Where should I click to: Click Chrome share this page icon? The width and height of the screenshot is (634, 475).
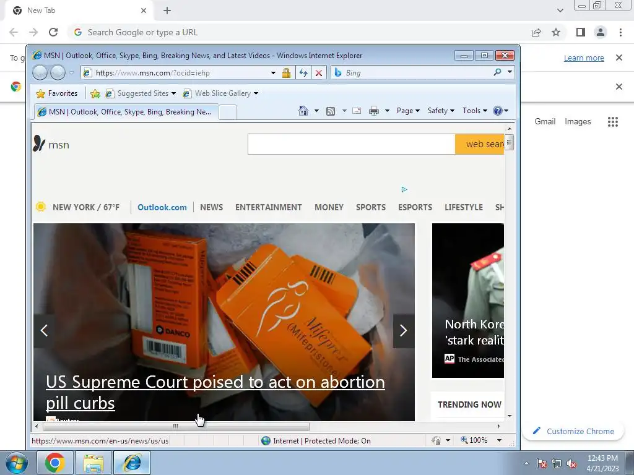(536, 32)
